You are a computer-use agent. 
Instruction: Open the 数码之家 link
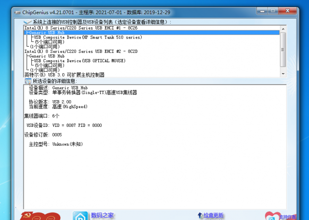tap(102, 215)
